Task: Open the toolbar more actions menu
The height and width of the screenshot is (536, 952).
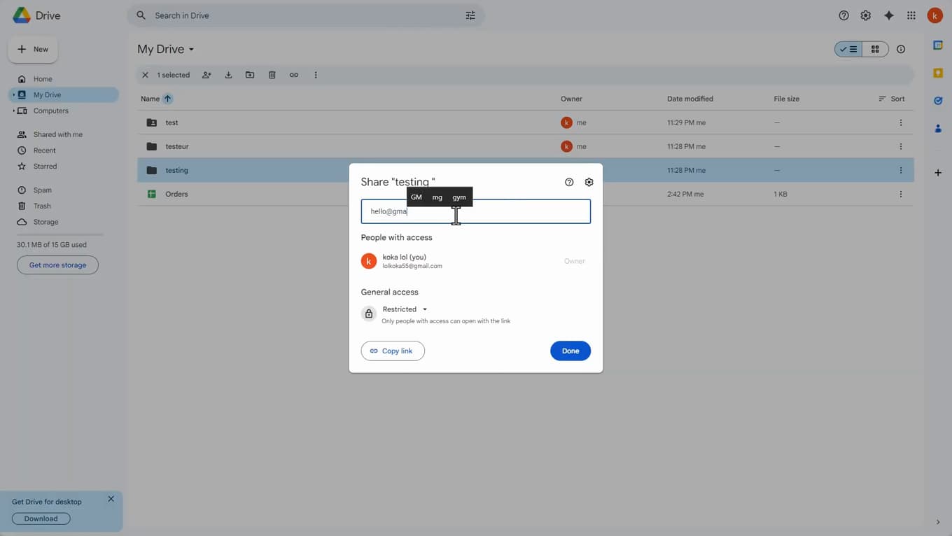Action: point(316,75)
